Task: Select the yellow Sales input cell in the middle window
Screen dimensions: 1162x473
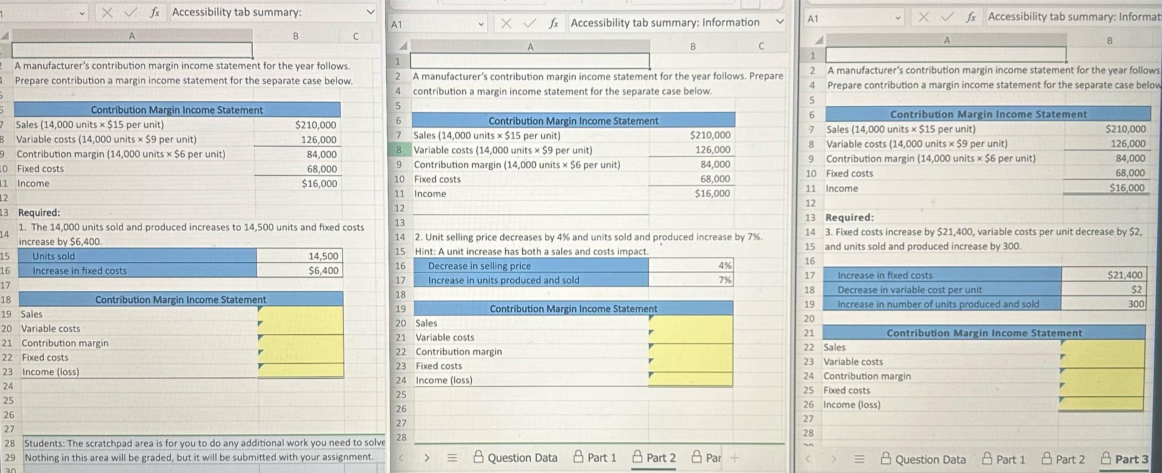Action: tap(690, 323)
